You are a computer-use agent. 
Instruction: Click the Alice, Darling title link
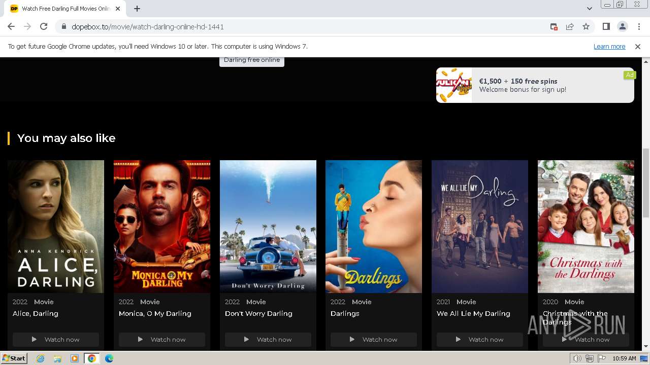click(x=36, y=314)
